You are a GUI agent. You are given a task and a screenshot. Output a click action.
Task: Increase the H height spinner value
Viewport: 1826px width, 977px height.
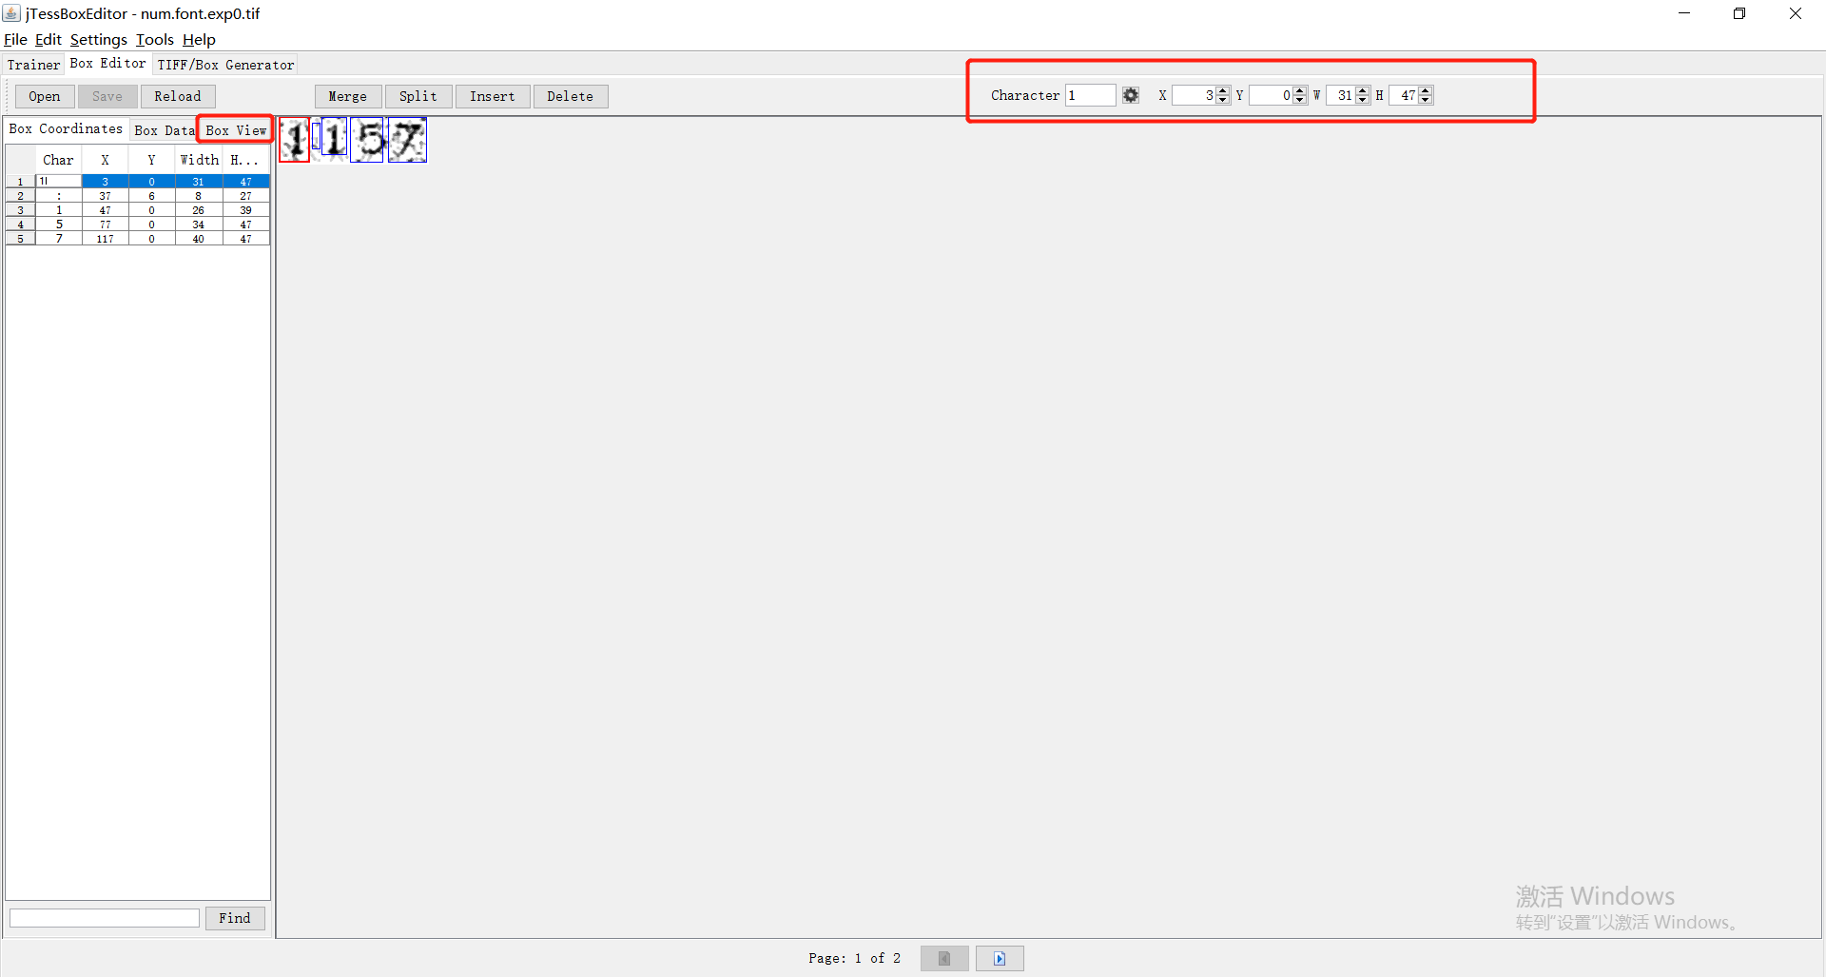(1426, 90)
